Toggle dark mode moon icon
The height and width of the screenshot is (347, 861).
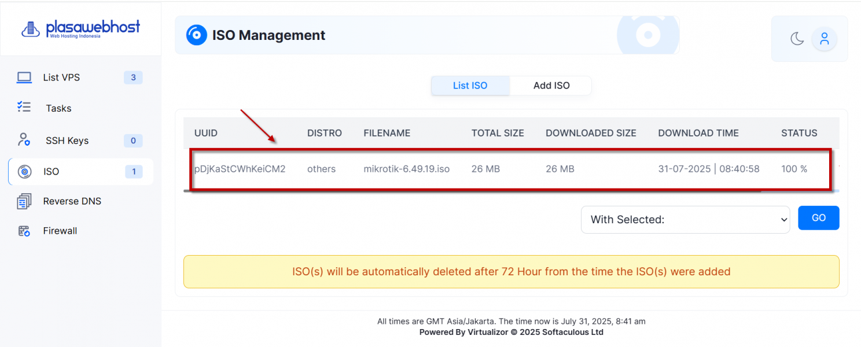[797, 39]
